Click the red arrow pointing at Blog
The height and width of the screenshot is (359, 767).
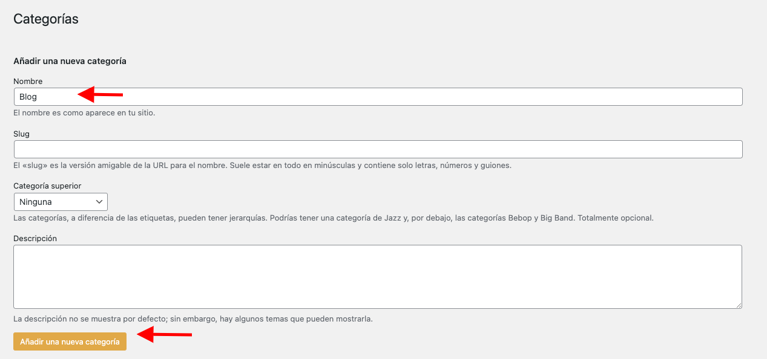tap(100, 94)
